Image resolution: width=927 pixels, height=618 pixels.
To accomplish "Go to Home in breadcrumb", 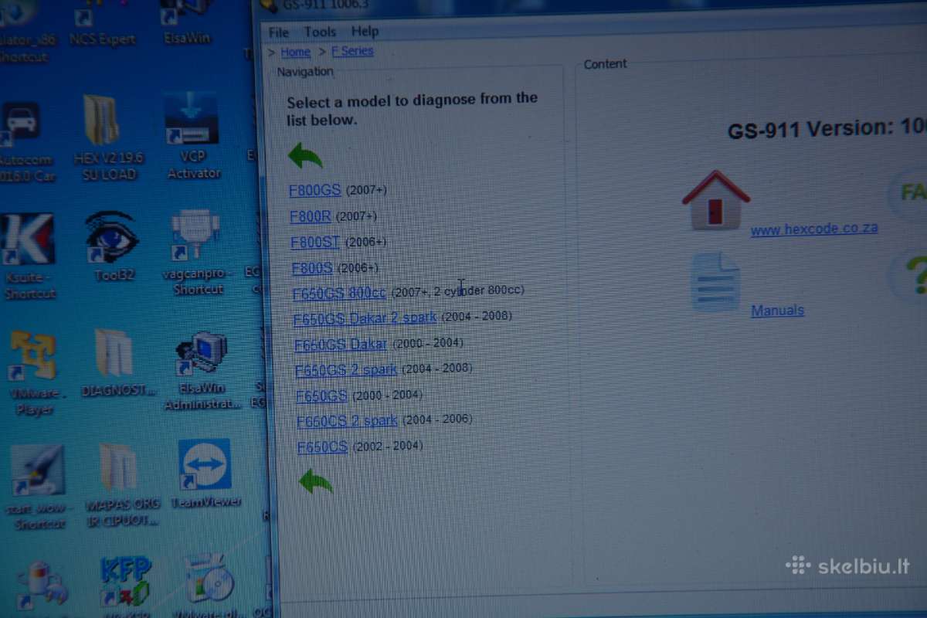I will [295, 52].
